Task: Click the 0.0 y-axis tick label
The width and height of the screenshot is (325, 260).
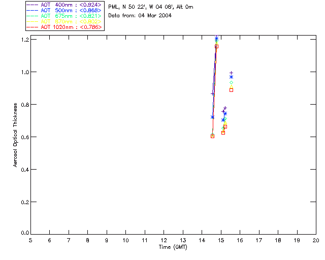Action: 25,233
